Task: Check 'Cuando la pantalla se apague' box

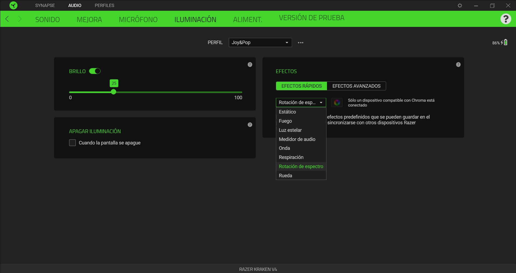Action: (x=72, y=143)
